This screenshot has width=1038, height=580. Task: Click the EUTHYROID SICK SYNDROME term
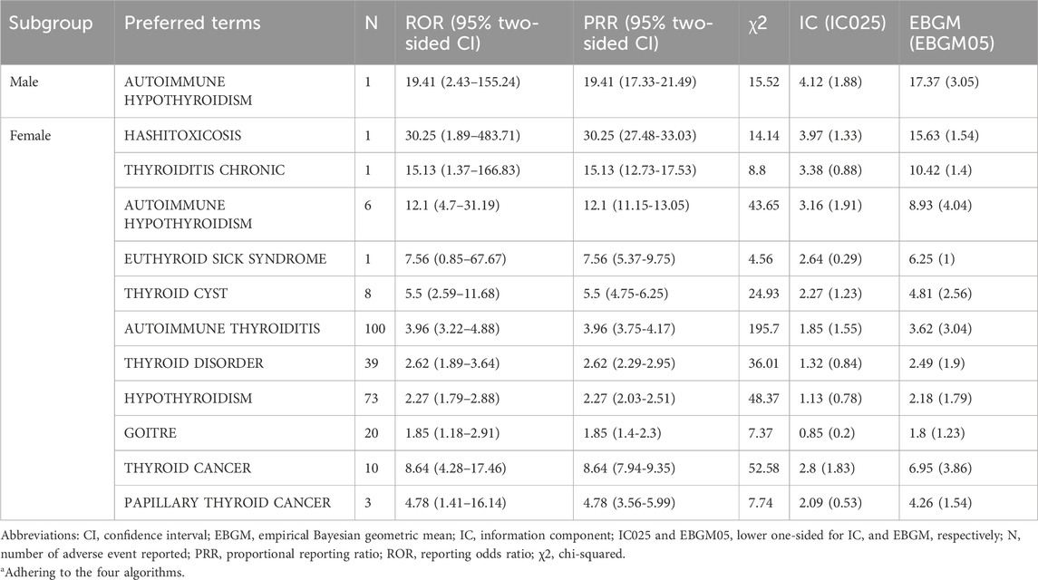coord(225,259)
